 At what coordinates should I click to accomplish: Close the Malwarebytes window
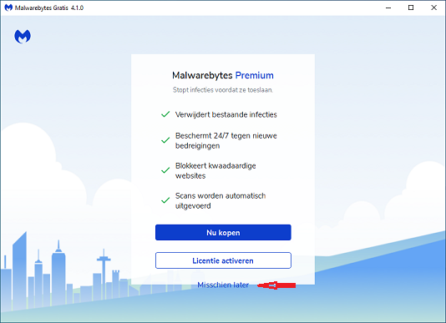coord(433,8)
